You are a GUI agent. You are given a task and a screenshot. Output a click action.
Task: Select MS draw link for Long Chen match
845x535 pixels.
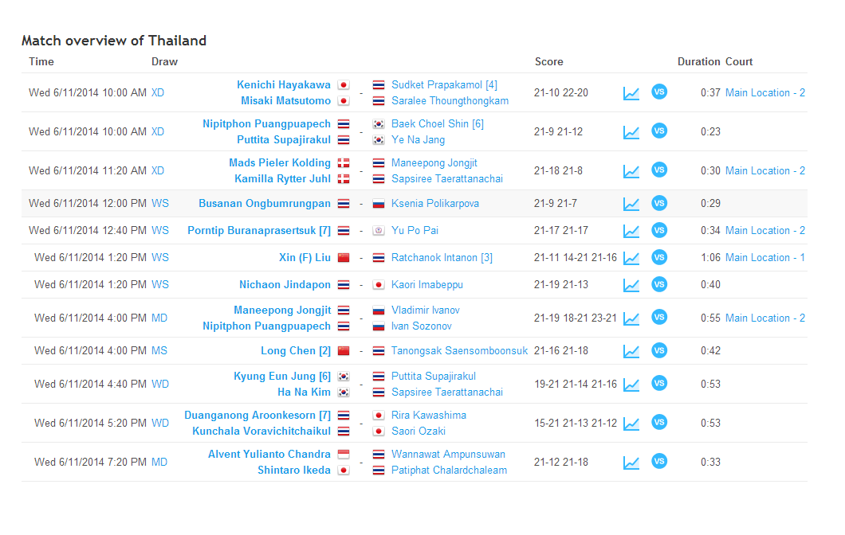[159, 351]
